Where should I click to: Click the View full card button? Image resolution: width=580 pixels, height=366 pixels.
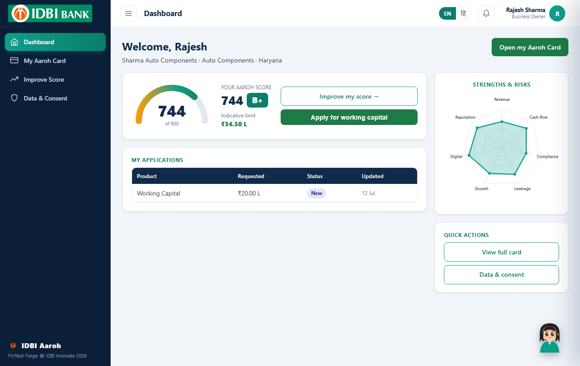click(501, 252)
